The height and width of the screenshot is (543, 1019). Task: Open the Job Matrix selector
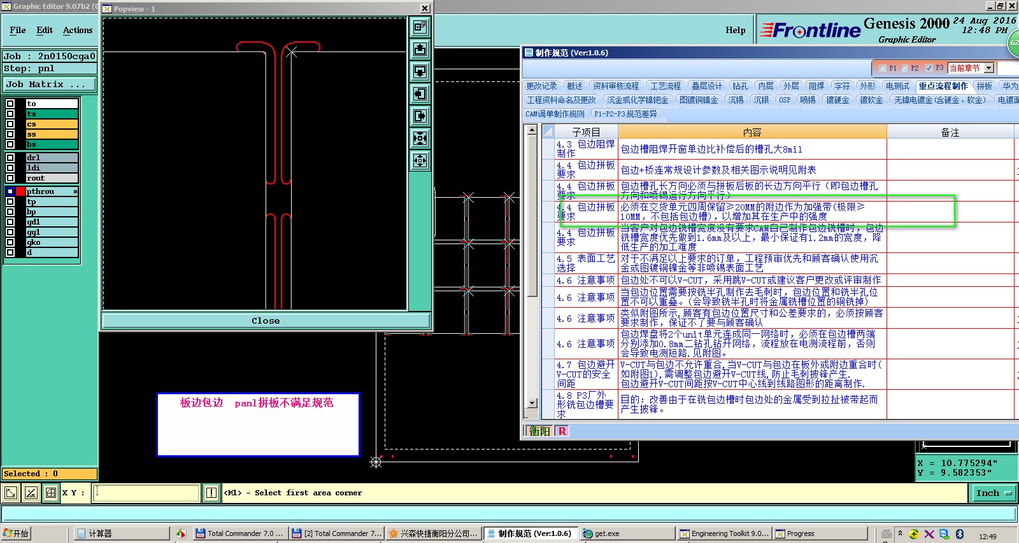(x=50, y=85)
